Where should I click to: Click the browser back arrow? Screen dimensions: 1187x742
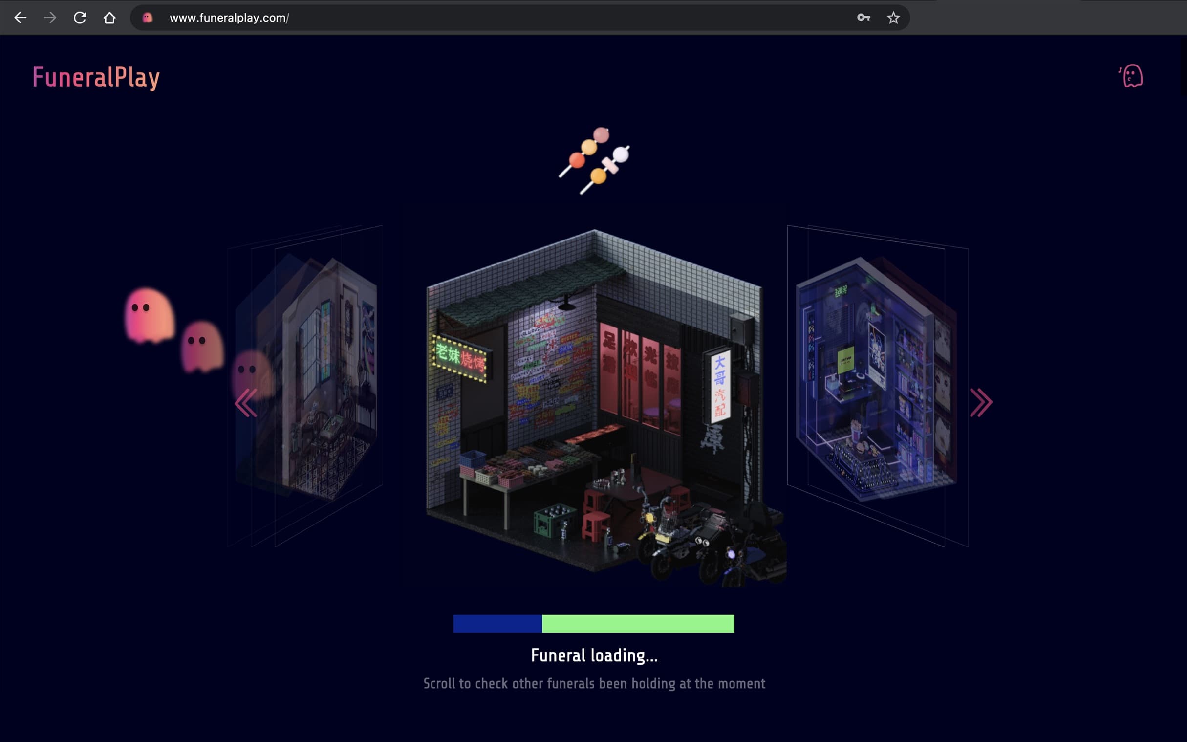pos(20,18)
